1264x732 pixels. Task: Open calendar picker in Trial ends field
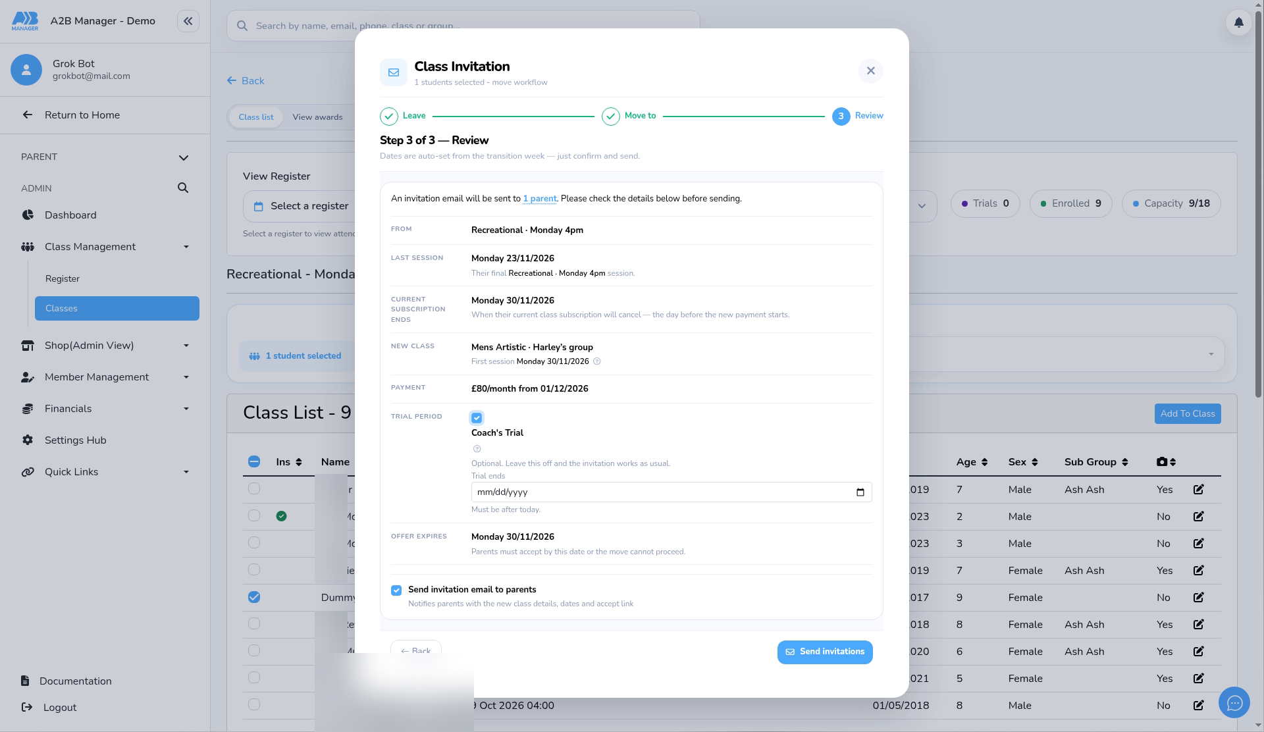(x=860, y=492)
